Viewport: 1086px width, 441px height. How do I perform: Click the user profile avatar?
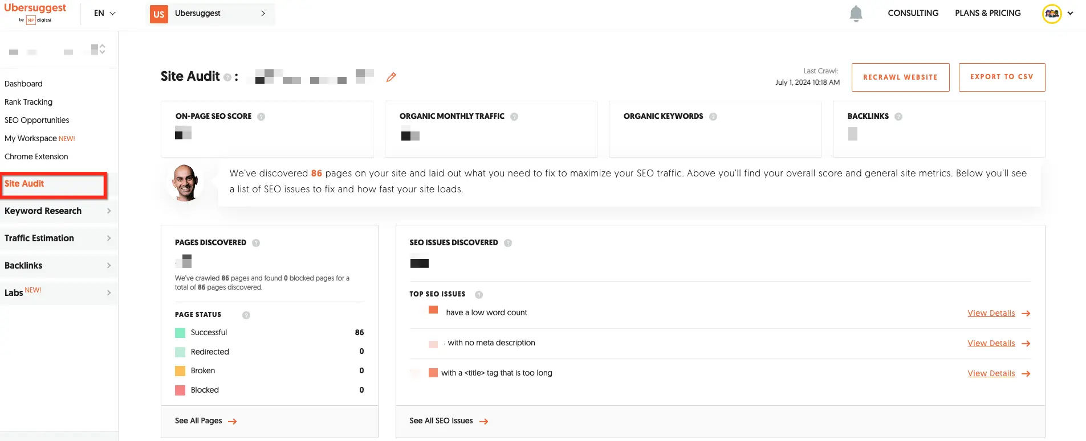(1052, 14)
